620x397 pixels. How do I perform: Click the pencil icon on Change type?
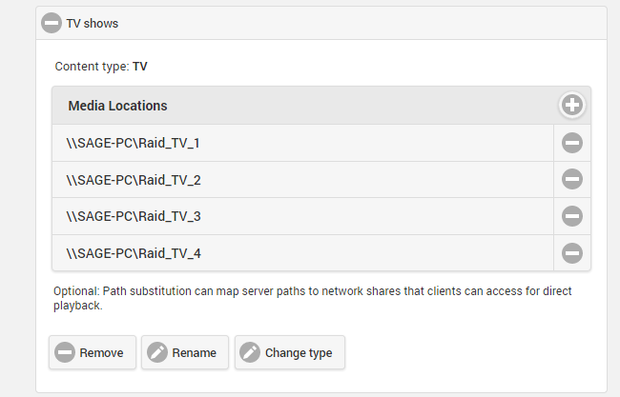coord(250,352)
